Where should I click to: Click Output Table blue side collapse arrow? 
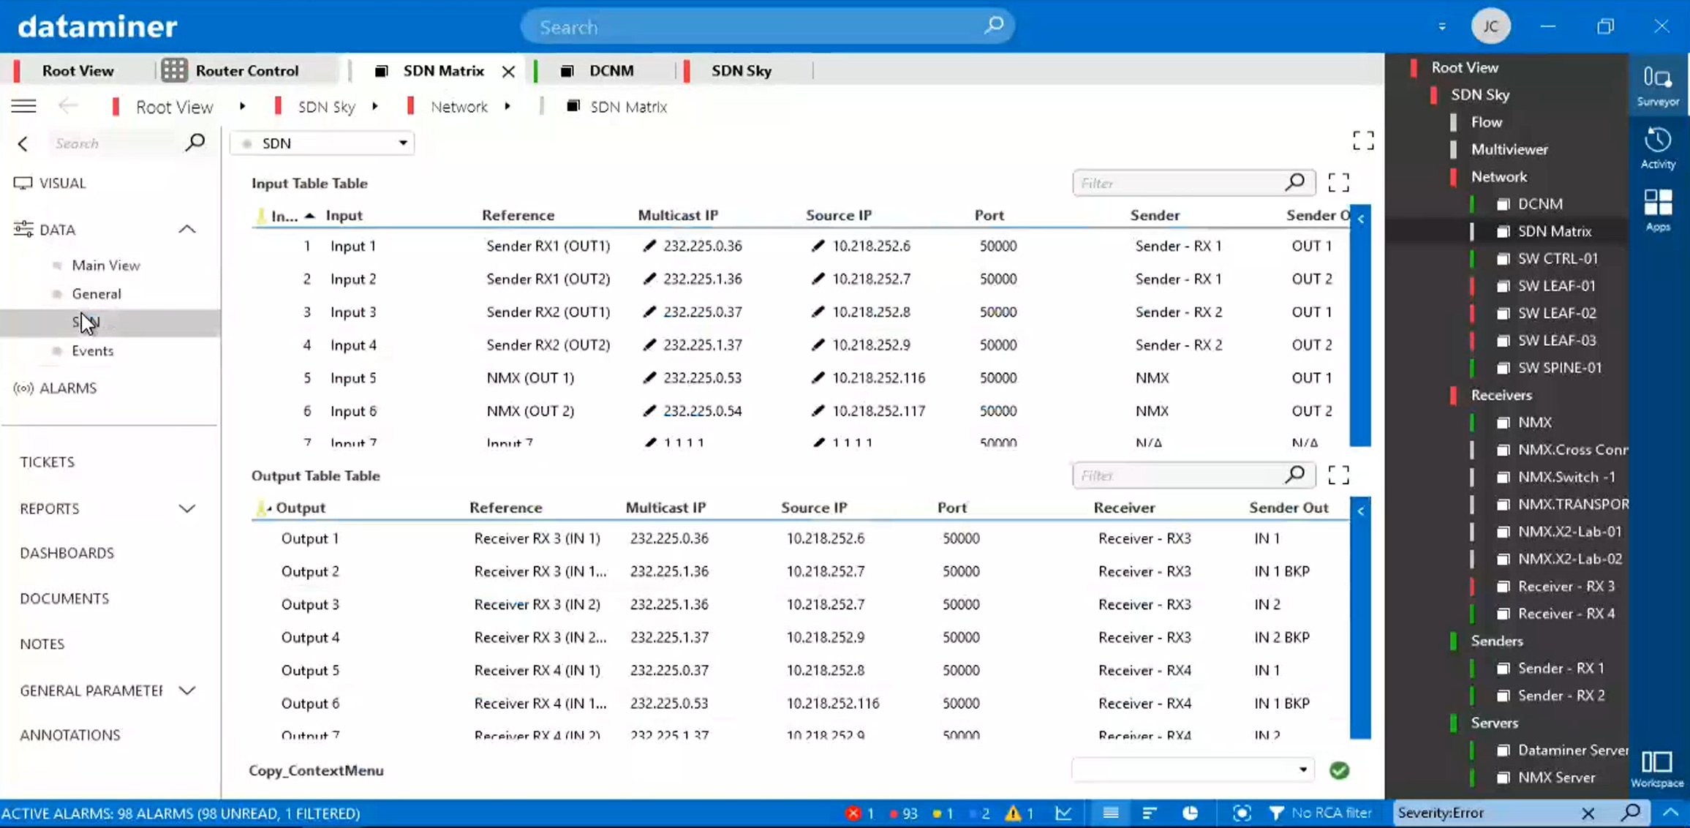[x=1361, y=511]
